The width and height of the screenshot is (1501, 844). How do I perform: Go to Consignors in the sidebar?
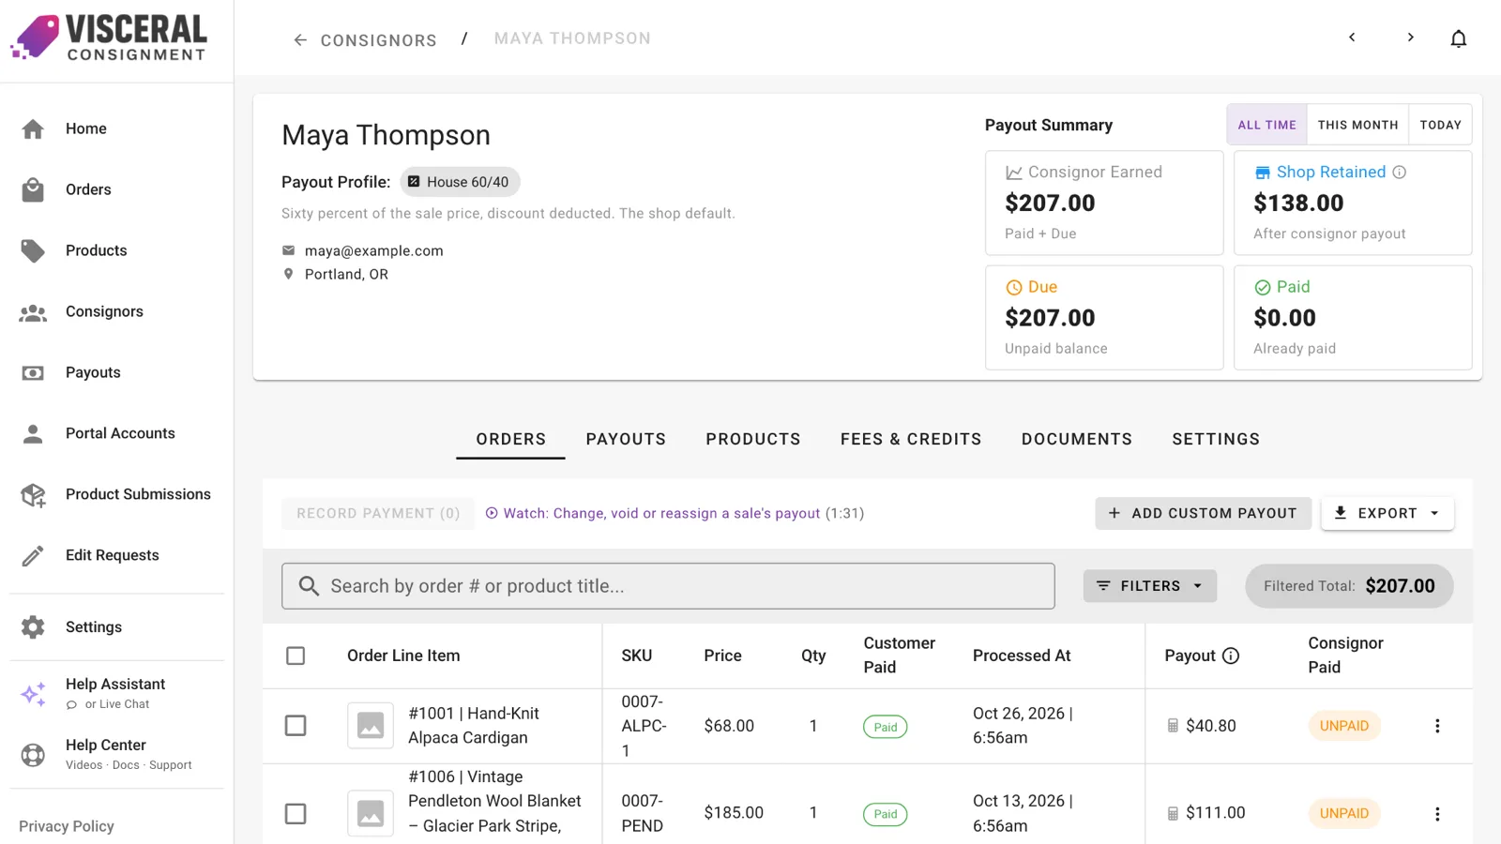116,311
